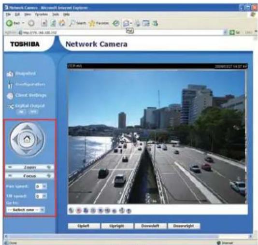Turn Digital Output on
This screenshot has height=245, width=258.
pyautogui.click(x=21, y=112)
